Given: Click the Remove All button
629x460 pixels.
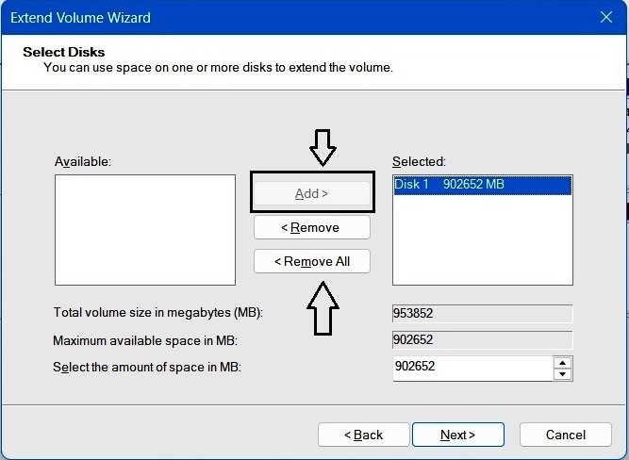Looking at the screenshot, I should click(312, 261).
